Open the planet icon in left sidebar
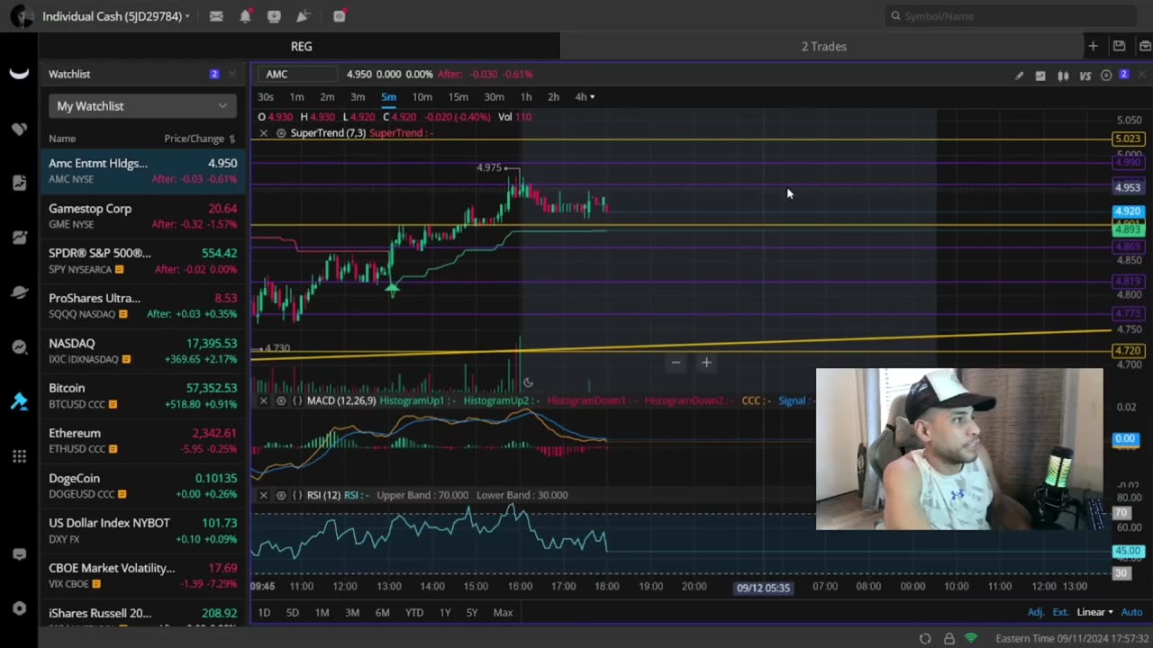 (19, 292)
